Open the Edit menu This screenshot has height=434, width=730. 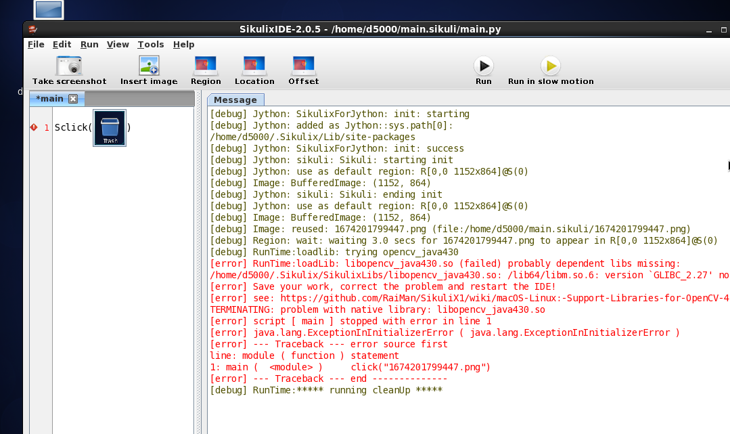pyautogui.click(x=62, y=45)
